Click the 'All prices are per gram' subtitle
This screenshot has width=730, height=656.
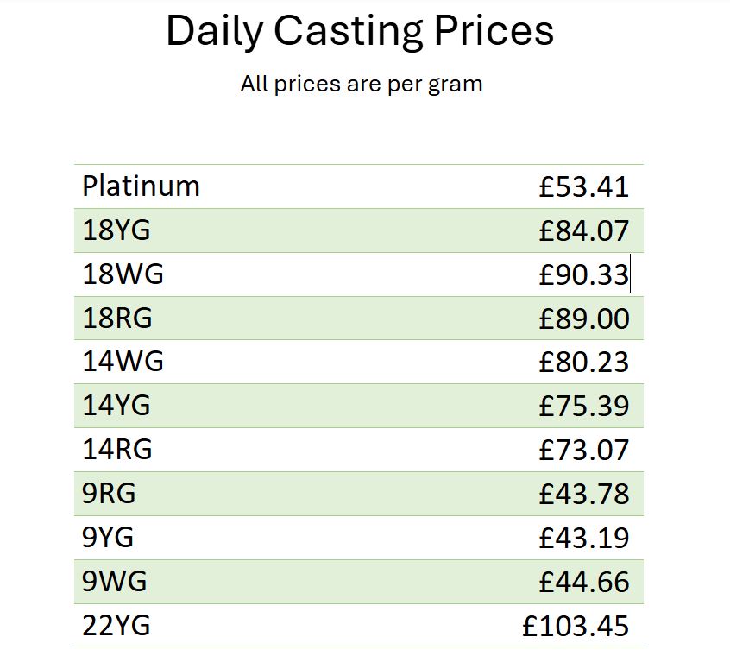click(x=362, y=85)
